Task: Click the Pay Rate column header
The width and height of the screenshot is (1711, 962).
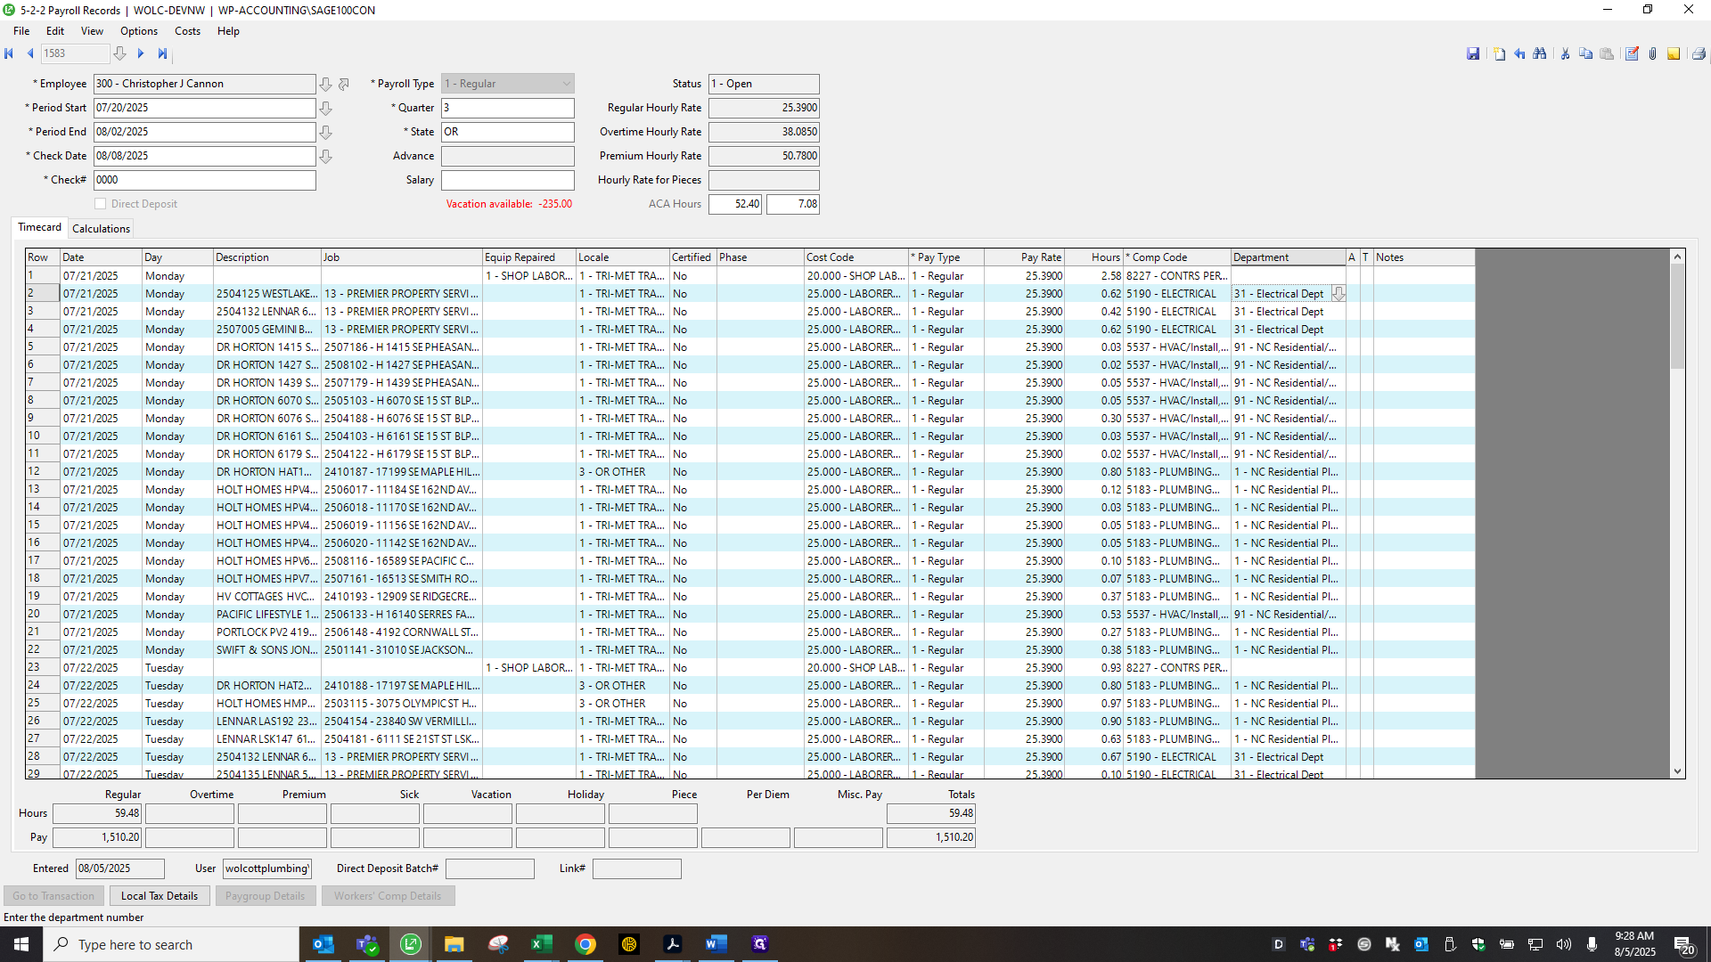Action: [x=1024, y=257]
